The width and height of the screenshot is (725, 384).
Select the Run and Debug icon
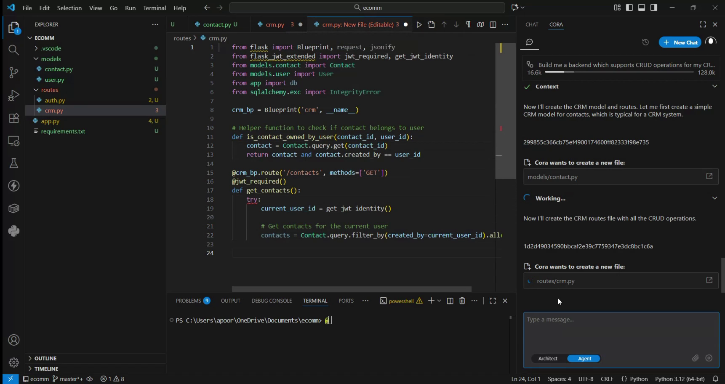[13, 95]
